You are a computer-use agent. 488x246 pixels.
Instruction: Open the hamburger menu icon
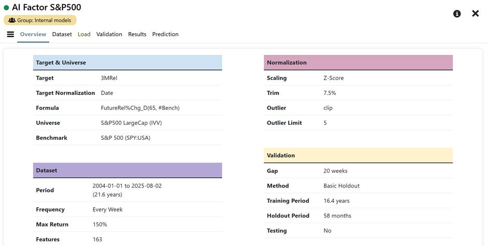(x=10, y=34)
